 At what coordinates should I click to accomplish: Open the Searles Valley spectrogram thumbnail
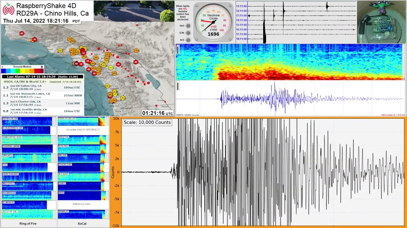click(x=82, y=121)
